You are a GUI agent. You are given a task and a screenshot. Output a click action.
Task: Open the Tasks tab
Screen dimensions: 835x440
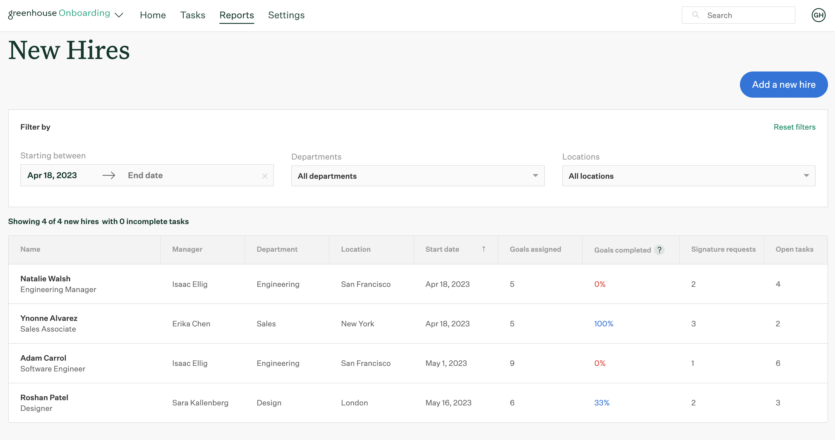coord(192,15)
